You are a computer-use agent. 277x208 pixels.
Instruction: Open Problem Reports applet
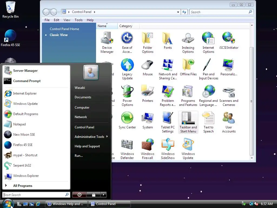[168, 96]
